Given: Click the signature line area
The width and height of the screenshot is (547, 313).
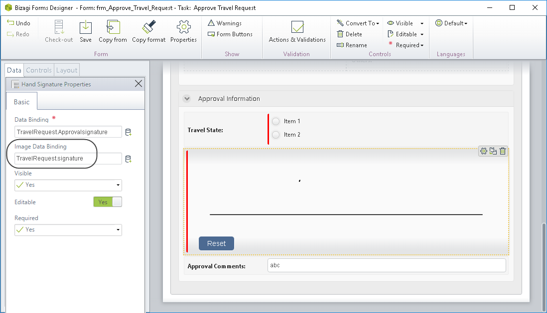Looking at the screenshot, I should (x=346, y=215).
